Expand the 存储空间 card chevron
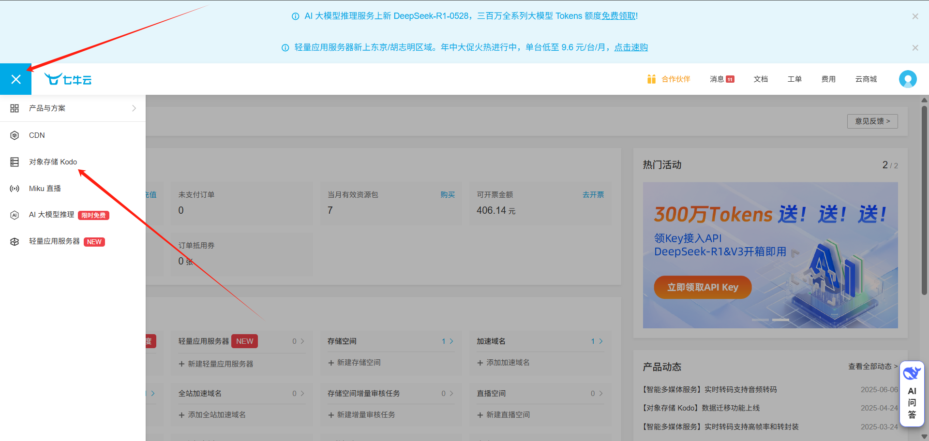 coord(451,341)
